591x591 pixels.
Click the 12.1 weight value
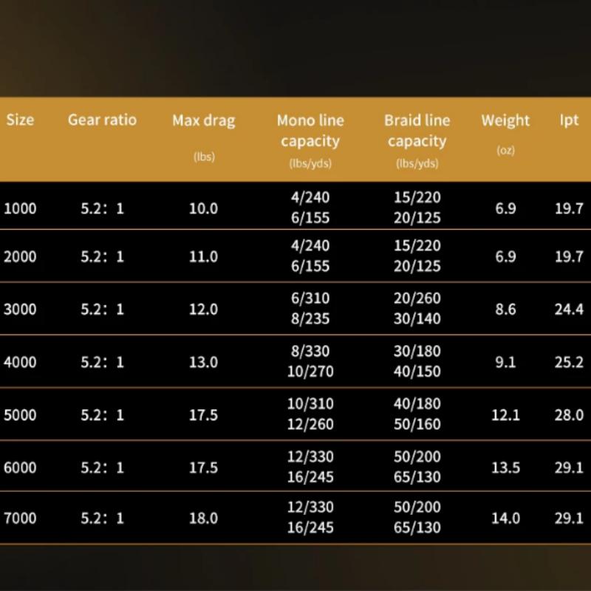point(505,414)
